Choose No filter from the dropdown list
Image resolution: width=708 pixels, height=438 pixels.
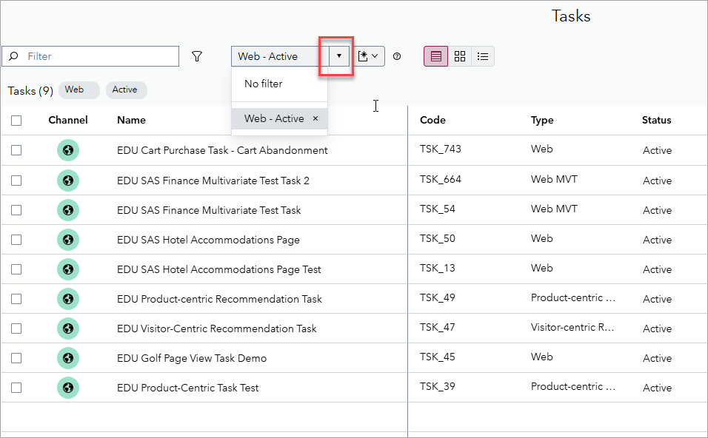point(264,84)
